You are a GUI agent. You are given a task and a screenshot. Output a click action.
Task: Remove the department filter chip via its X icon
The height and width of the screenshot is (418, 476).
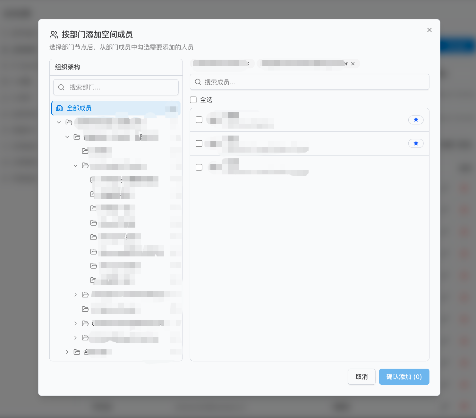(x=353, y=63)
